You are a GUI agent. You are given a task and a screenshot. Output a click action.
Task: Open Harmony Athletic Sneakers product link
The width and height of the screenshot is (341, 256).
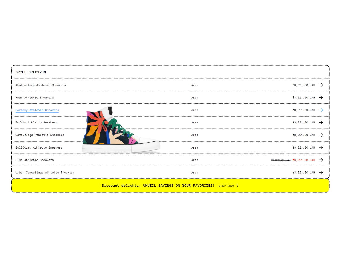tap(37, 110)
